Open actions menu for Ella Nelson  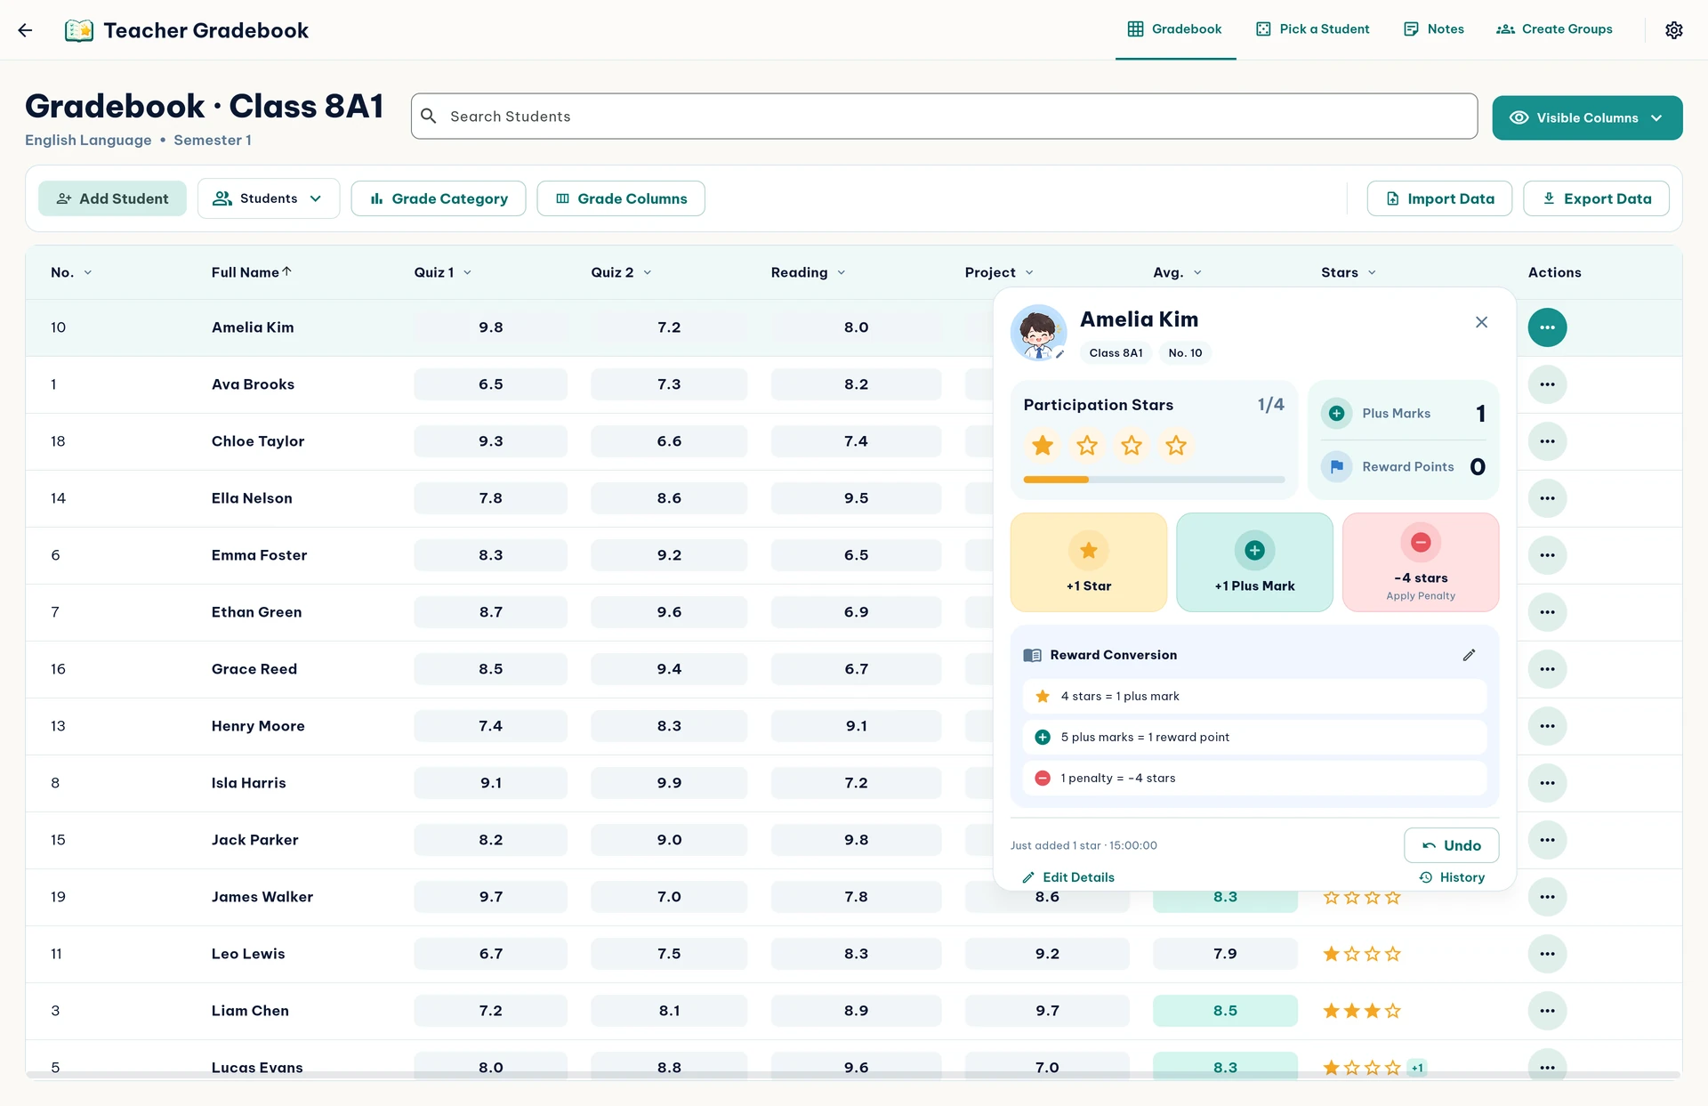point(1547,498)
